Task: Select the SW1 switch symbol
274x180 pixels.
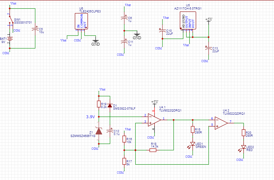Action: 10,20
